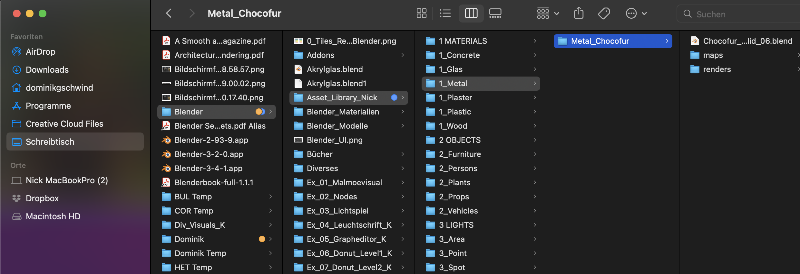
Task: Open Downloads in the sidebar
Action: [47, 70]
